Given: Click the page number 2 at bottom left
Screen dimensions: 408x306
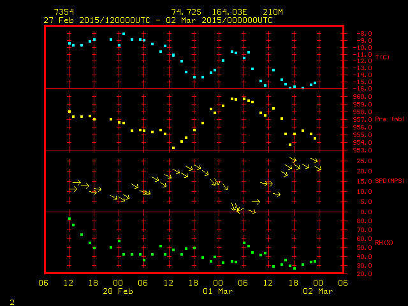Looking at the screenshot, I should [12, 300].
